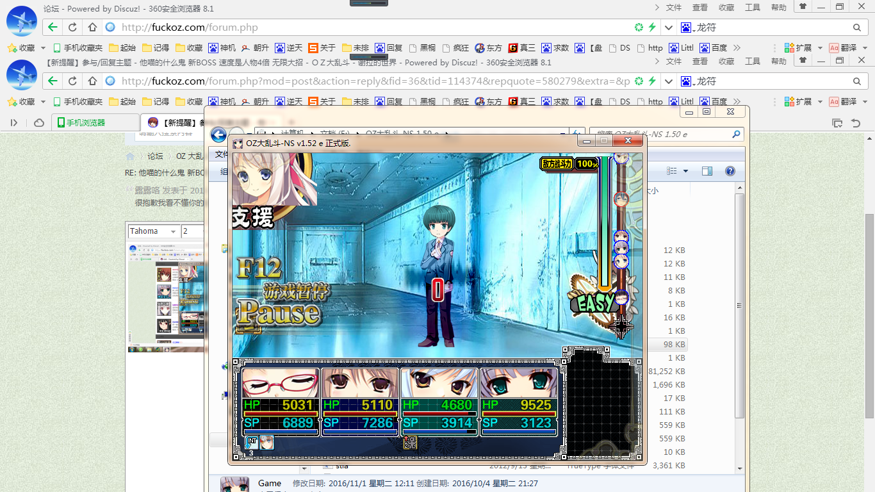The image size is (875, 492).
Task: Click the tab list icon right of the tab bar
Action: click(x=837, y=122)
